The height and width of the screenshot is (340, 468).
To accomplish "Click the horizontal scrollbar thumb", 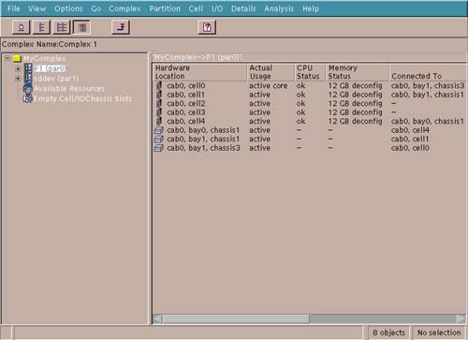I will [236, 318].
